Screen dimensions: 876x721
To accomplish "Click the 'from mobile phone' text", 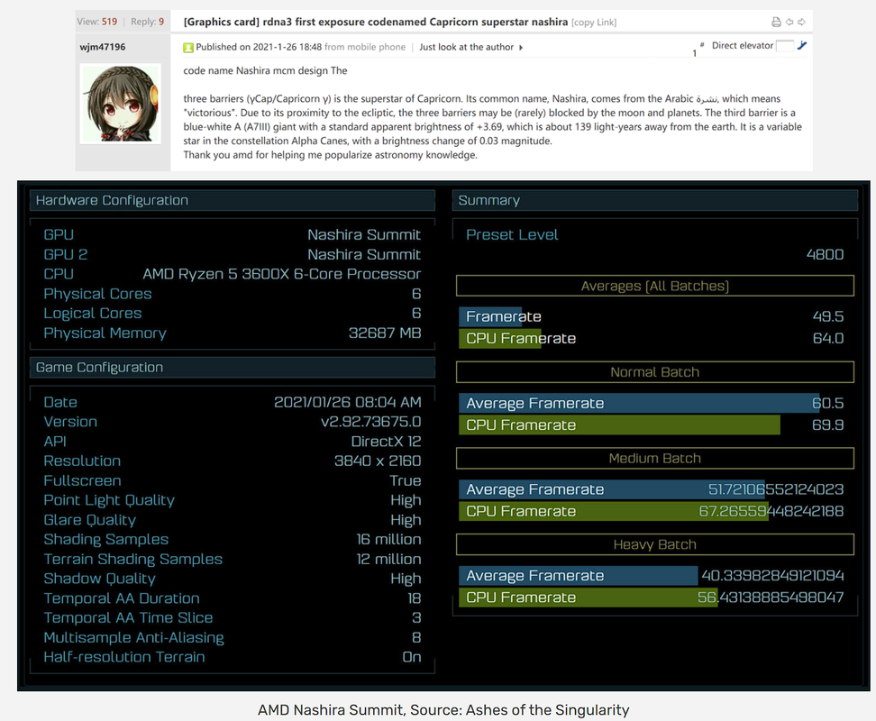I will click(365, 48).
